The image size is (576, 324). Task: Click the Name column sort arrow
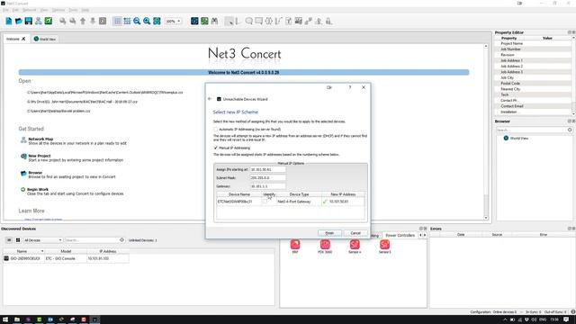(42, 251)
